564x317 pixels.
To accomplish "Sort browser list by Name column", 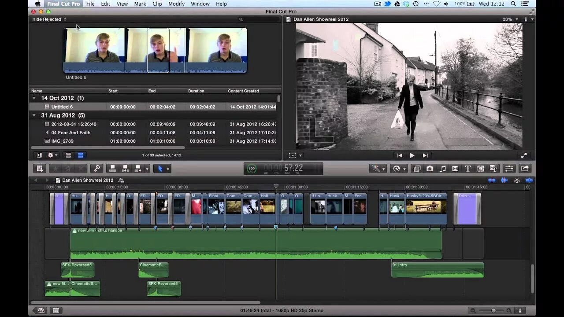I will coord(37,91).
